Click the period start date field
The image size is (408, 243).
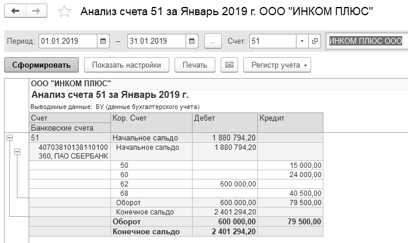click(x=68, y=41)
